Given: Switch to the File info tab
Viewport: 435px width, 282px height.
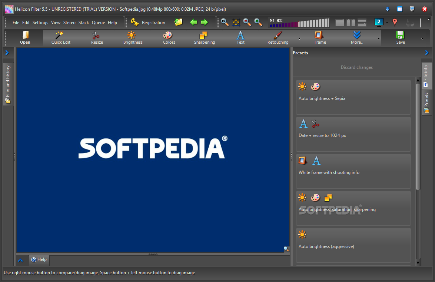Looking at the screenshot, I should pos(426,76).
